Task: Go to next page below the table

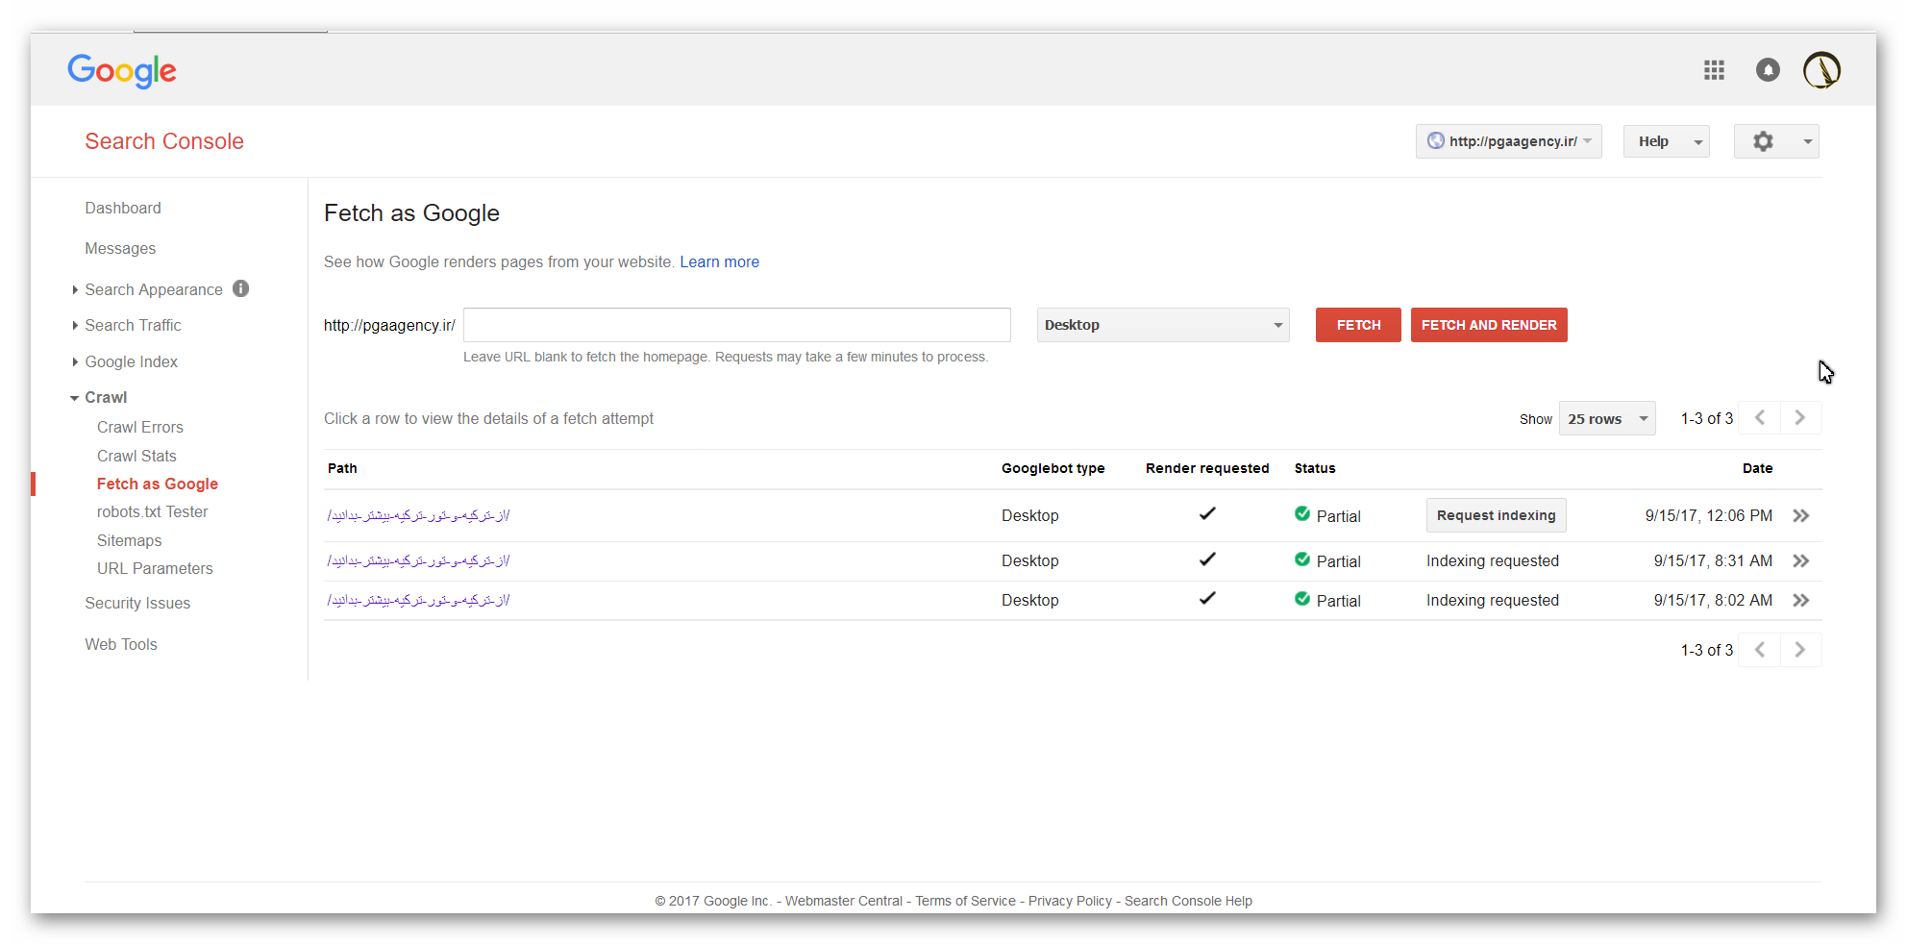Action: (x=1800, y=650)
